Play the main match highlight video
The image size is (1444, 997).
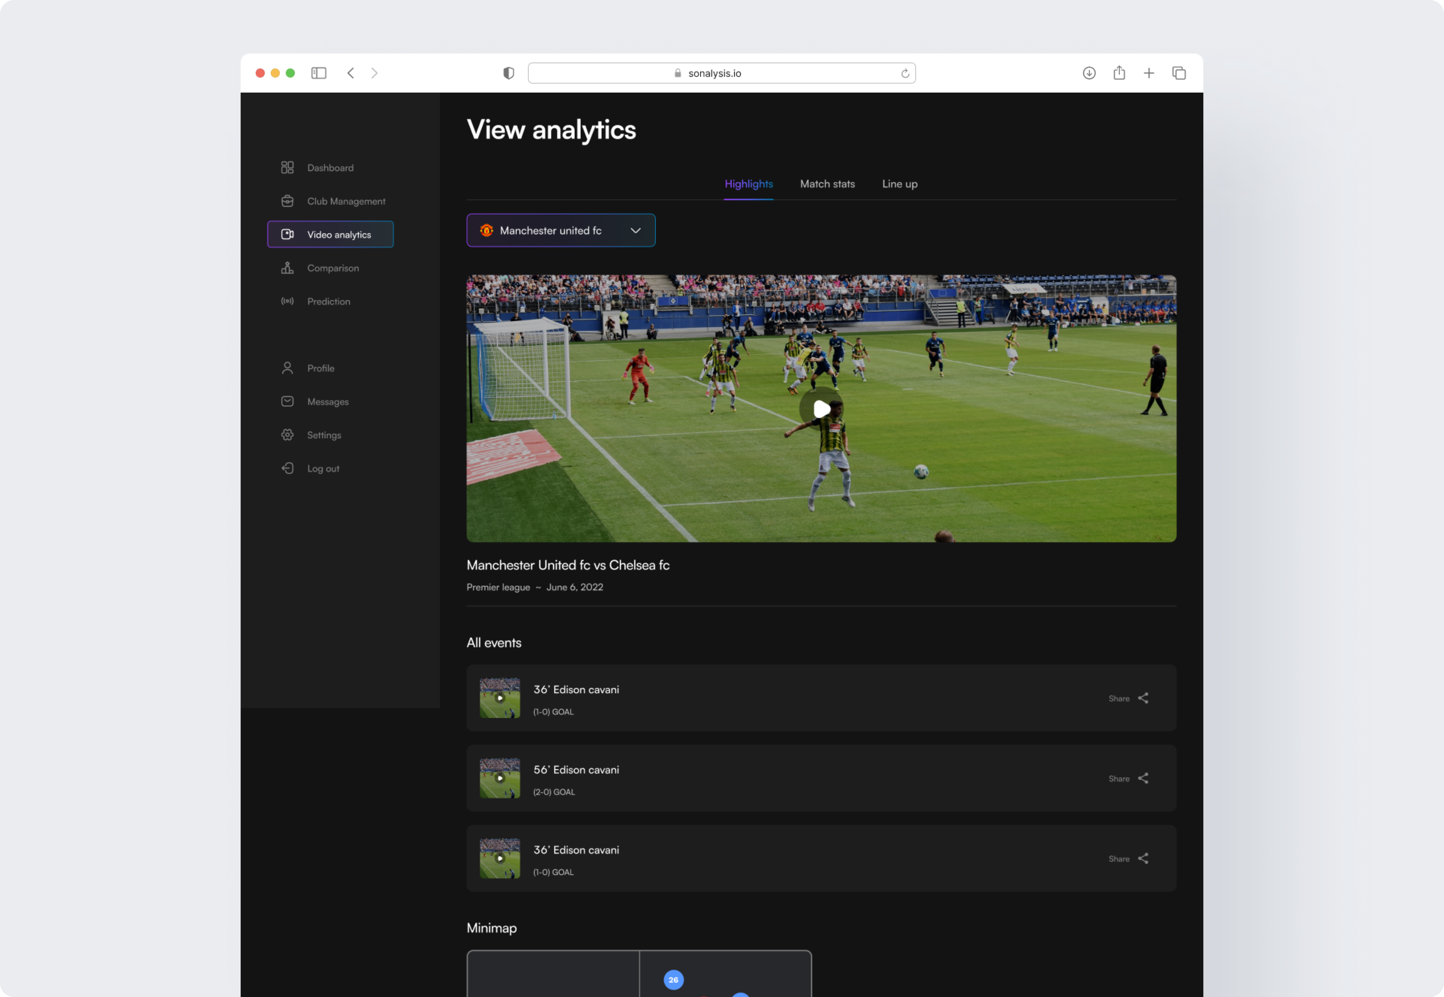(821, 409)
